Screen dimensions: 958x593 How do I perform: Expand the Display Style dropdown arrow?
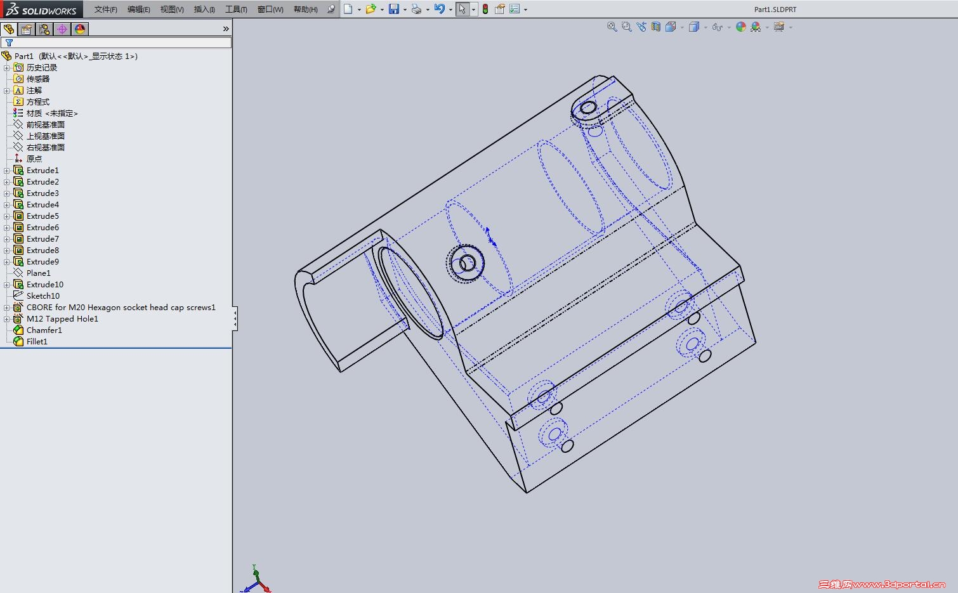pos(705,27)
